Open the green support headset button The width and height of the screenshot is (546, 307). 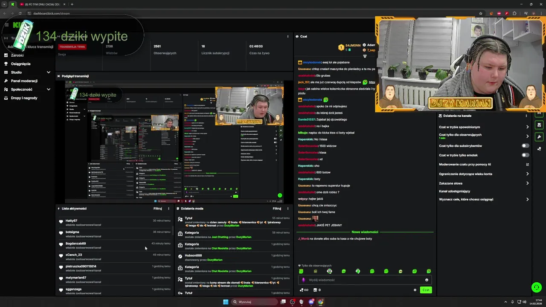[536, 287]
